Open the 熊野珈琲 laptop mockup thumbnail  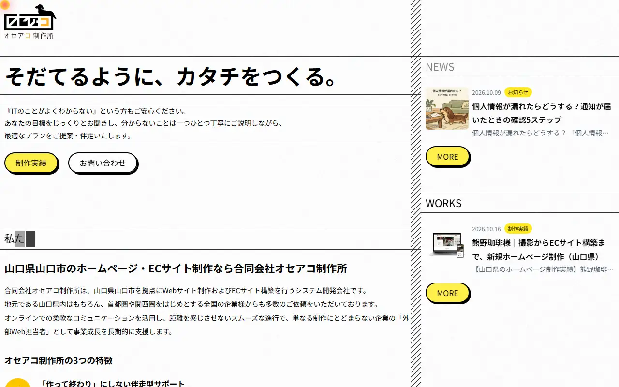447,244
